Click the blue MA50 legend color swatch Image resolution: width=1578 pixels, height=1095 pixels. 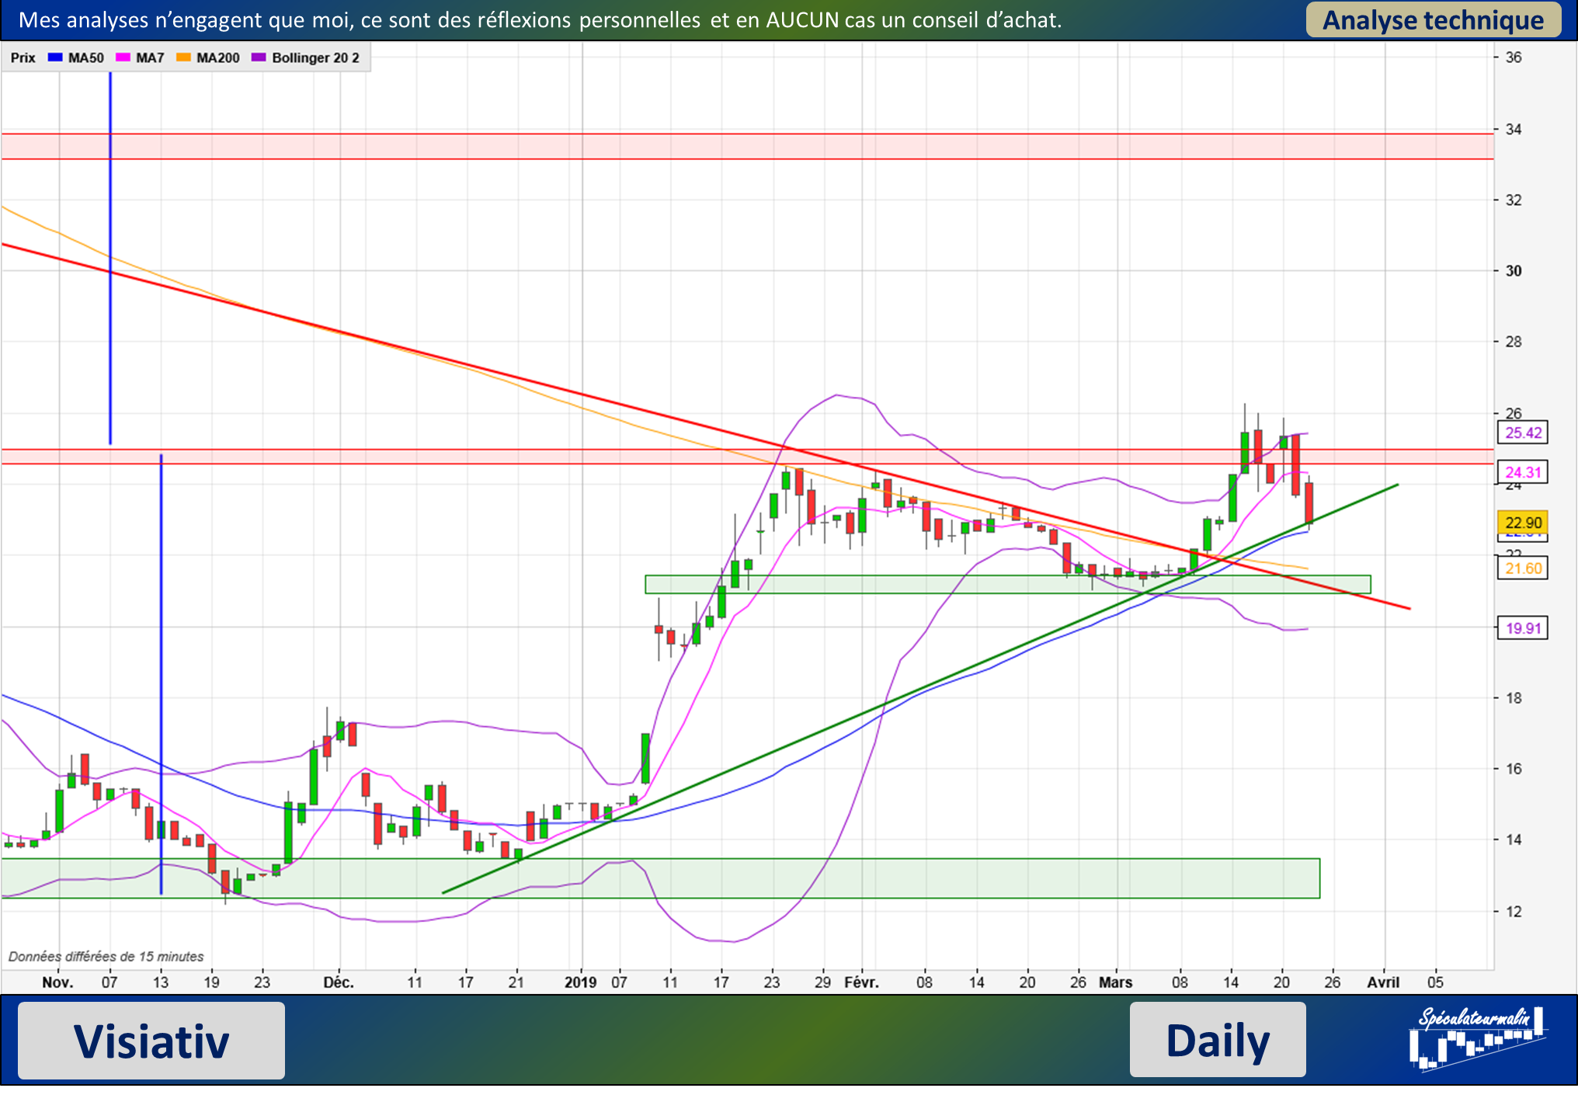coord(54,57)
